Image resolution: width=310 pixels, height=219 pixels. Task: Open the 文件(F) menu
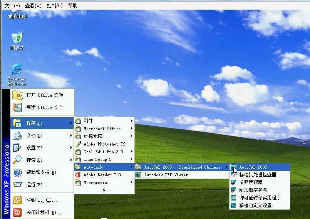click(12, 6)
